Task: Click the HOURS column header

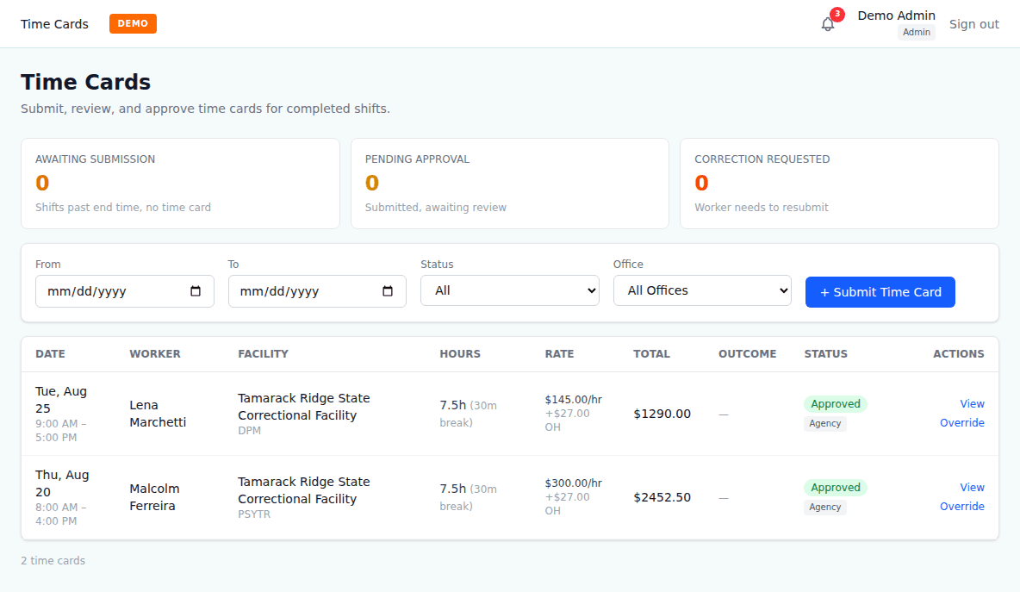Action: pos(460,354)
